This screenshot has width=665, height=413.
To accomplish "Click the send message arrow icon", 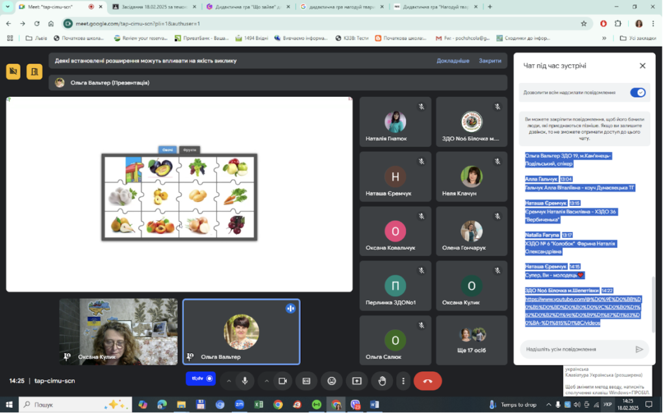I will point(639,349).
